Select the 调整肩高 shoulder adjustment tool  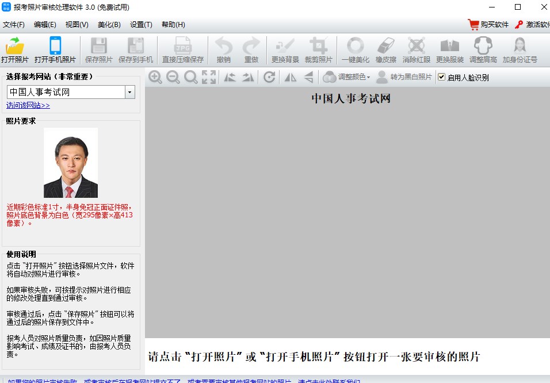click(x=482, y=49)
